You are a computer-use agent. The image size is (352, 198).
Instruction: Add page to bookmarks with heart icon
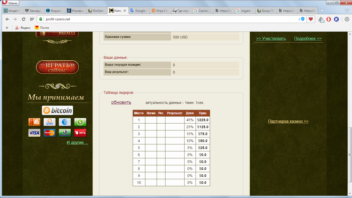click(311, 19)
